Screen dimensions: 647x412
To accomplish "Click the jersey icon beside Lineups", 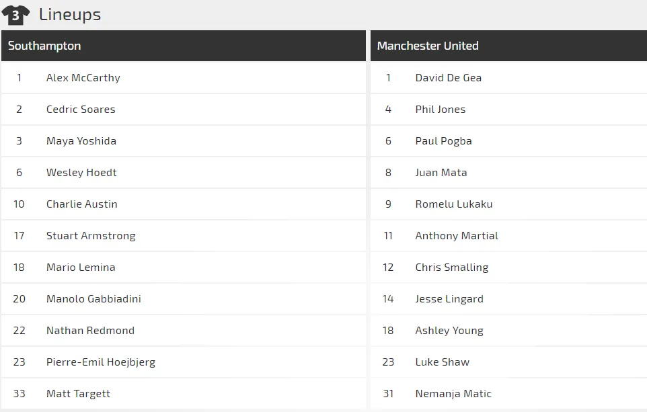I will click(x=15, y=15).
